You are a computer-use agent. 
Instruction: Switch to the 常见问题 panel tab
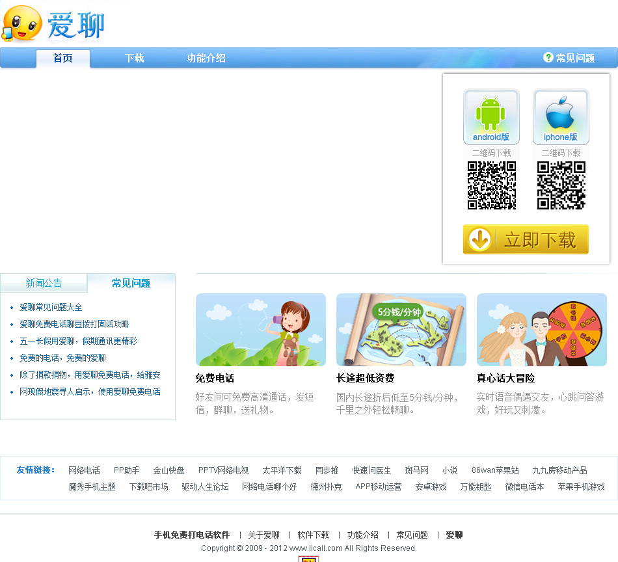coord(131,283)
